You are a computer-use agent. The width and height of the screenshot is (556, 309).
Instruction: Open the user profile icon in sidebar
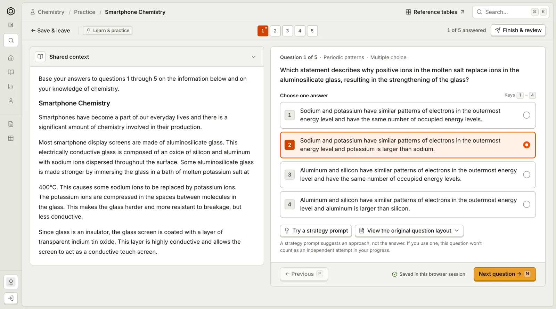click(11, 101)
